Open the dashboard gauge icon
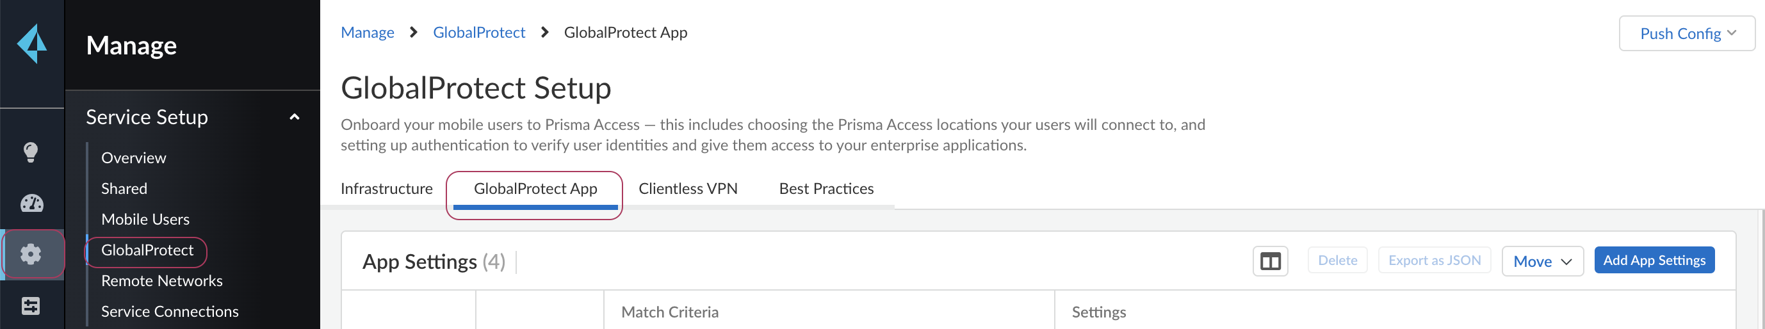 (x=31, y=204)
